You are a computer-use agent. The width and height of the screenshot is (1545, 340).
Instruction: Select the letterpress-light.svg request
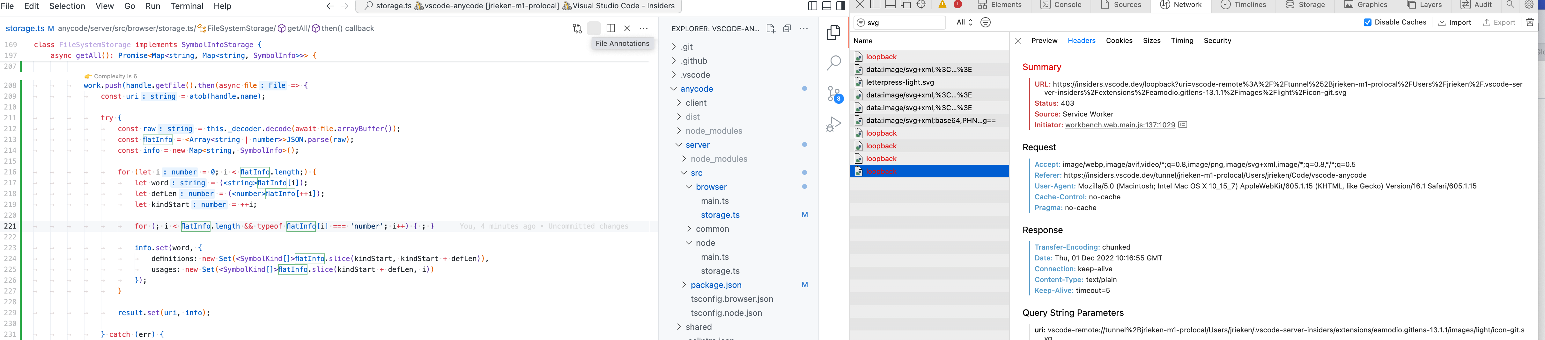(900, 82)
